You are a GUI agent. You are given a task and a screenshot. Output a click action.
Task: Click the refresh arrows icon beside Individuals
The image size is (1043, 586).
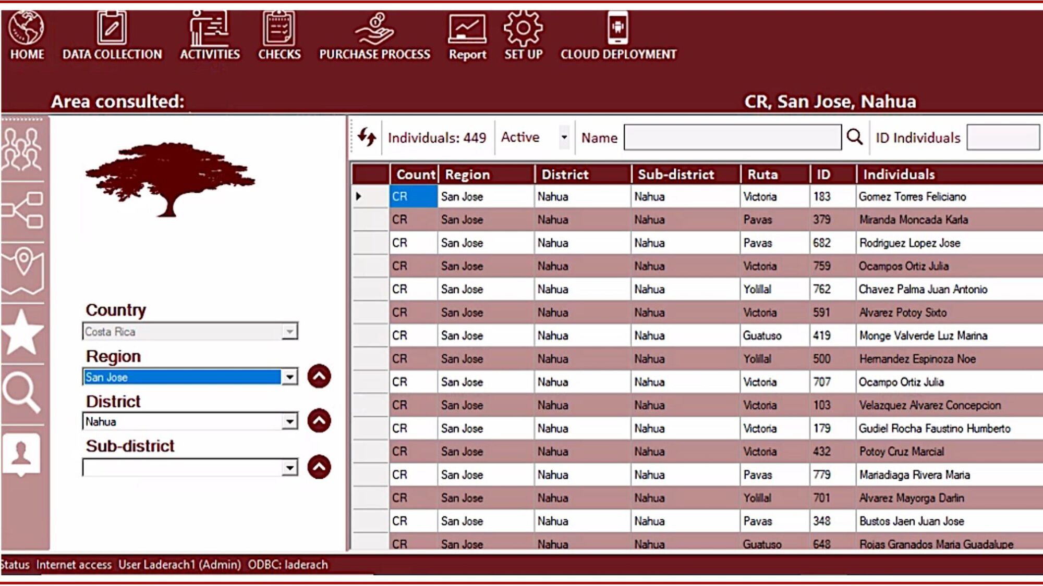(x=367, y=138)
